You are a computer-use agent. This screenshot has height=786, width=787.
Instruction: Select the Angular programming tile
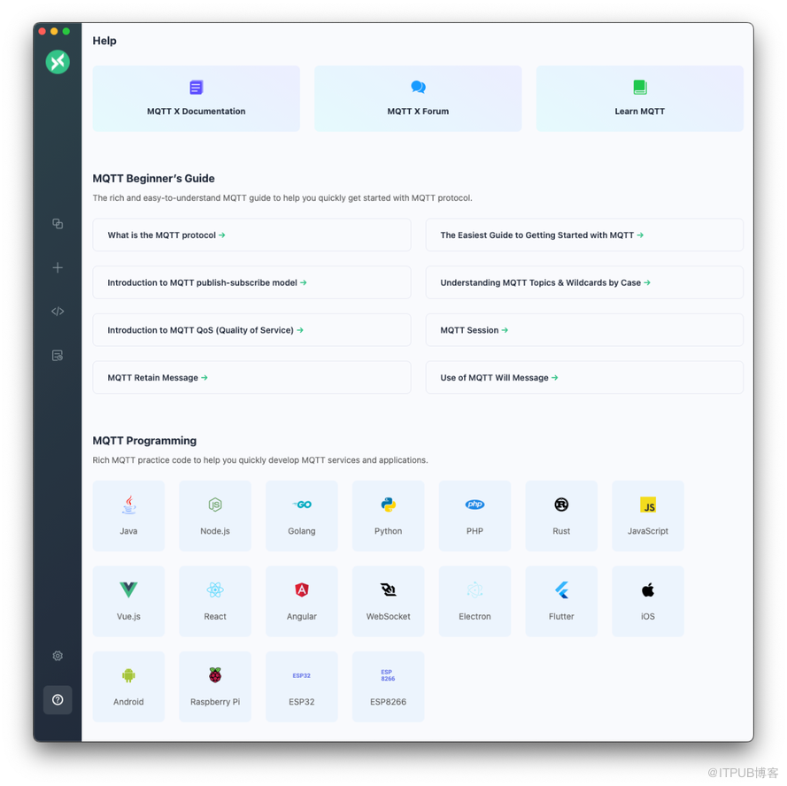(x=302, y=601)
